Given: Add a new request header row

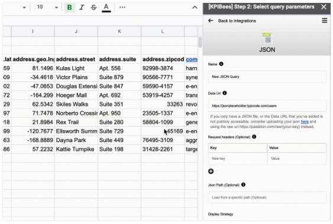Looking at the screenshot, I should point(211,172).
